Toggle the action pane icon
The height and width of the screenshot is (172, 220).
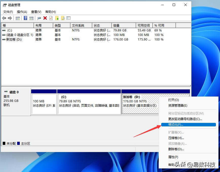32,18
